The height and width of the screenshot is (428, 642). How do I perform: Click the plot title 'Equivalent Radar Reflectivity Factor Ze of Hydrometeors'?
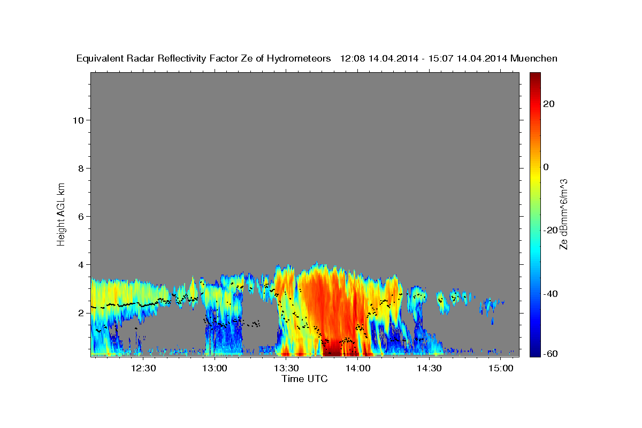point(204,58)
